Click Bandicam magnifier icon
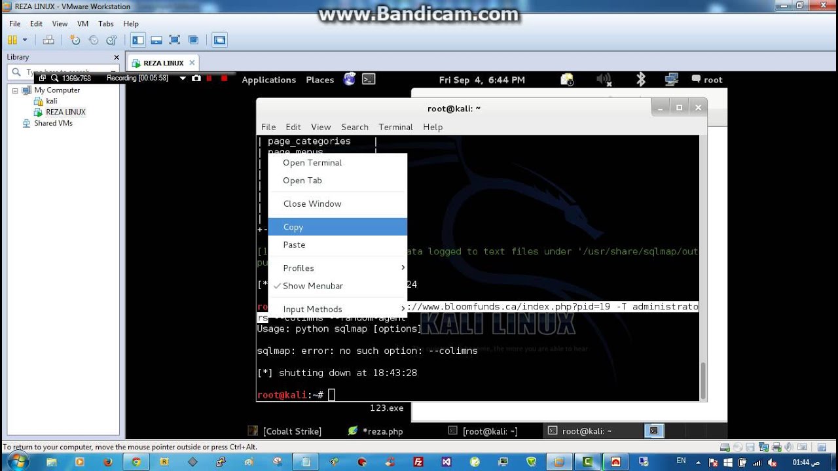Viewport: 838px width, 471px height. [x=54, y=78]
